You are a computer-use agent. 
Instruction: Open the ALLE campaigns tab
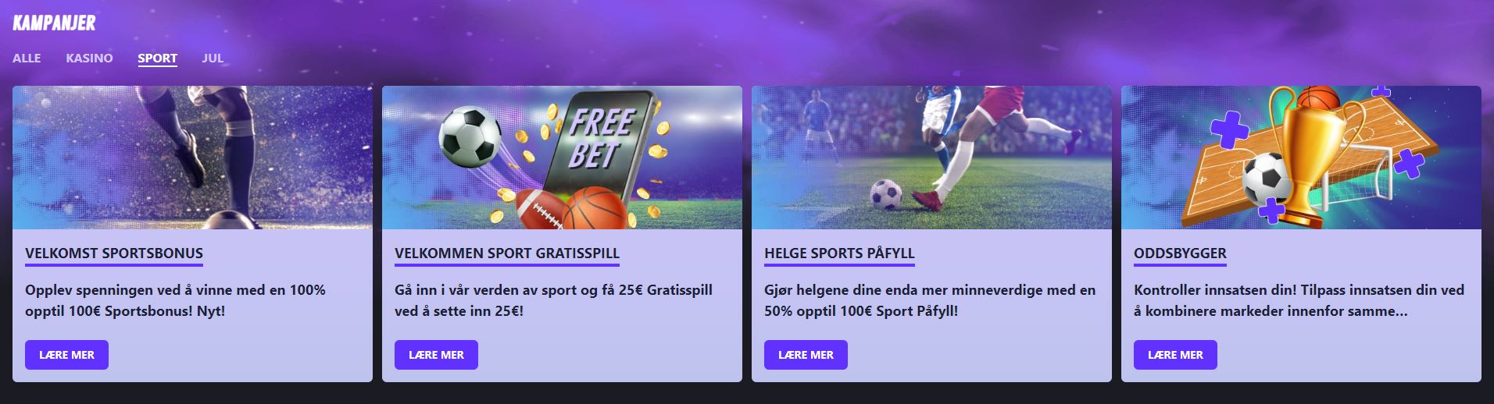tap(27, 58)
